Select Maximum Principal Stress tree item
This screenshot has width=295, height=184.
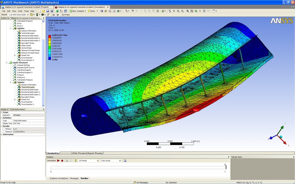30,50
